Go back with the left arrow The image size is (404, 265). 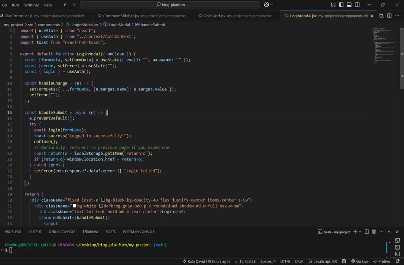click(x=65, y=4)
